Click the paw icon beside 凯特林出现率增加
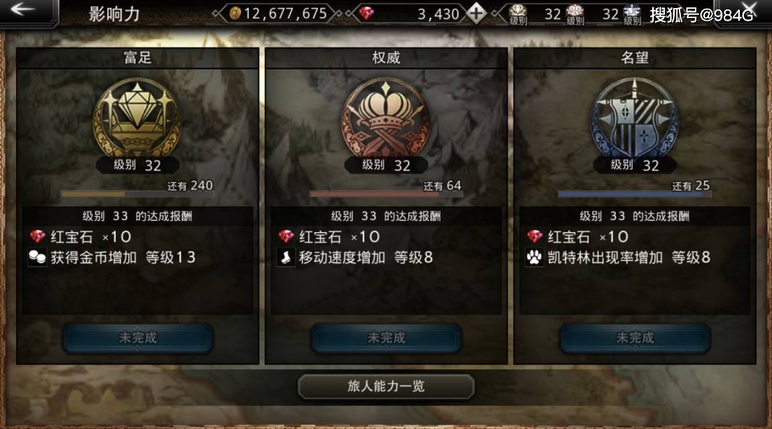This screenshot has height=429, width=772. pos(534,257)
